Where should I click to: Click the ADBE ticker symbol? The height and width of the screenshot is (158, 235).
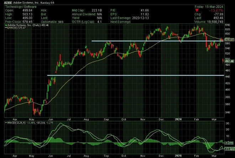8,2
